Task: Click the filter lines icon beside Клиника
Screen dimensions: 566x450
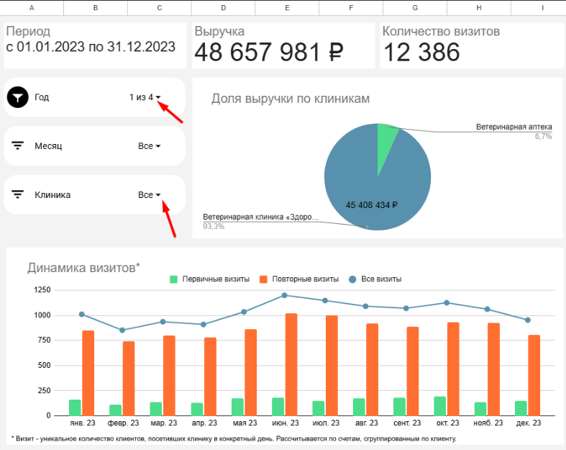Action: click(x=18, y=195)
